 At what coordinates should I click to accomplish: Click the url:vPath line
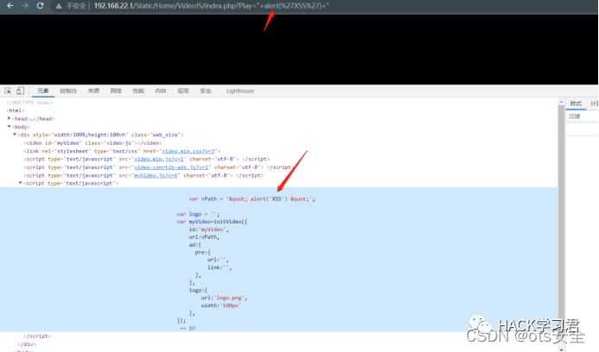click(x=204, y=237)
